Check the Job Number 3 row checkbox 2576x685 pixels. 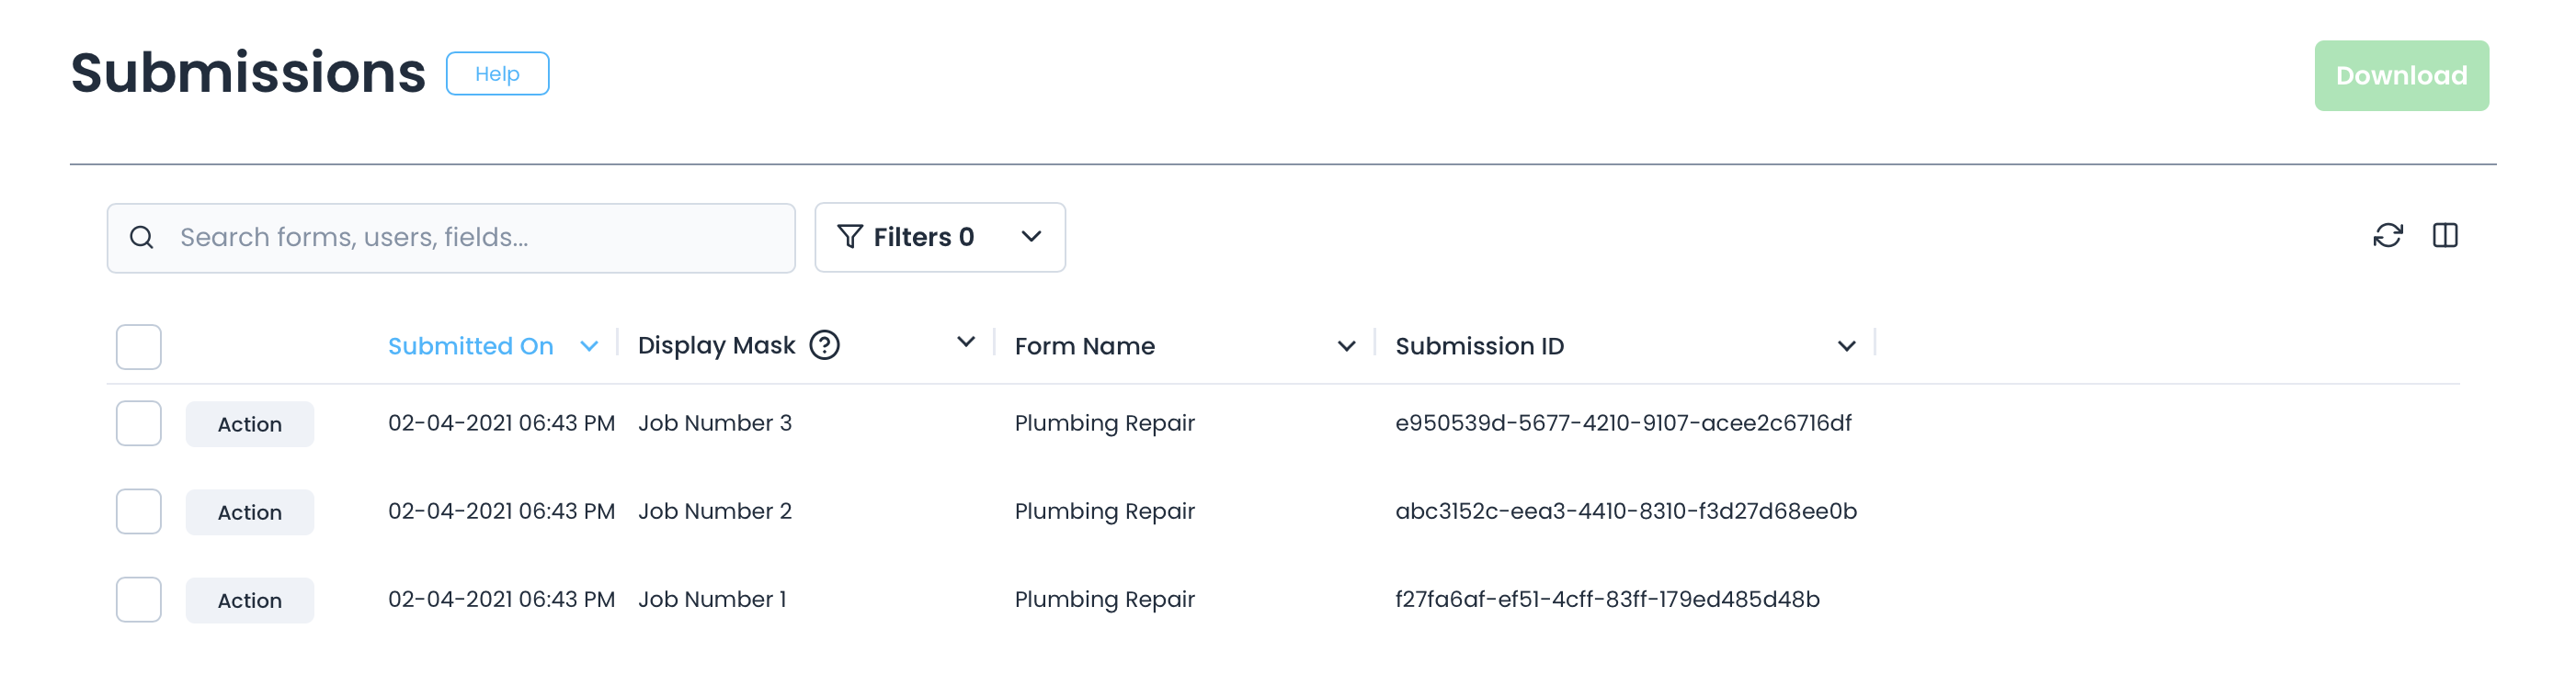tap(138, 423)
